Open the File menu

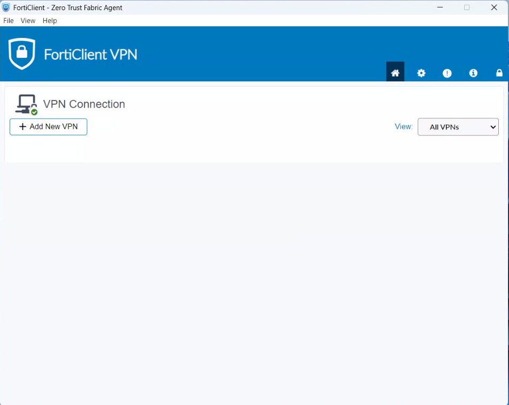click(x=9, y=21)
